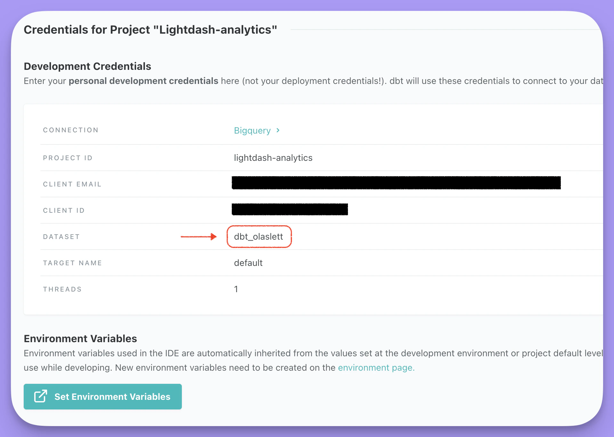Click the chevron next to Bigquery
This screenshot has width=614, height=437.
(x=278, y=130)
